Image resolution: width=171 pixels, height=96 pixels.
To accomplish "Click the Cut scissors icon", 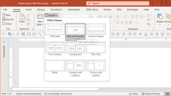I will [x=28, y=15].
